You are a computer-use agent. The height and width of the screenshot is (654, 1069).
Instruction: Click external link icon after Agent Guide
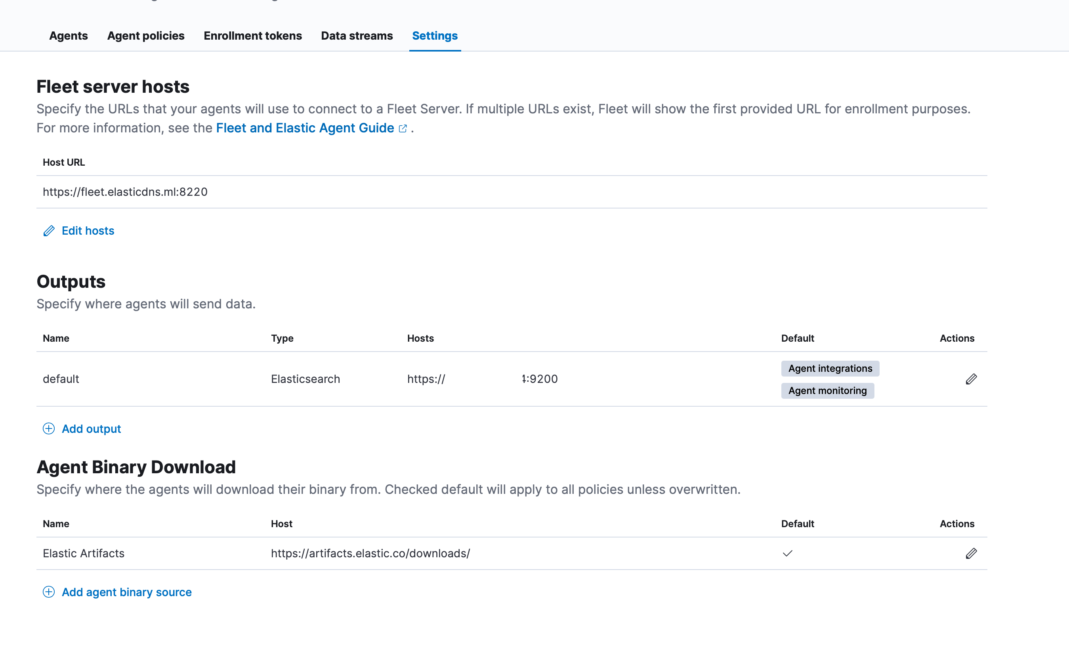(x=403, y=128)
